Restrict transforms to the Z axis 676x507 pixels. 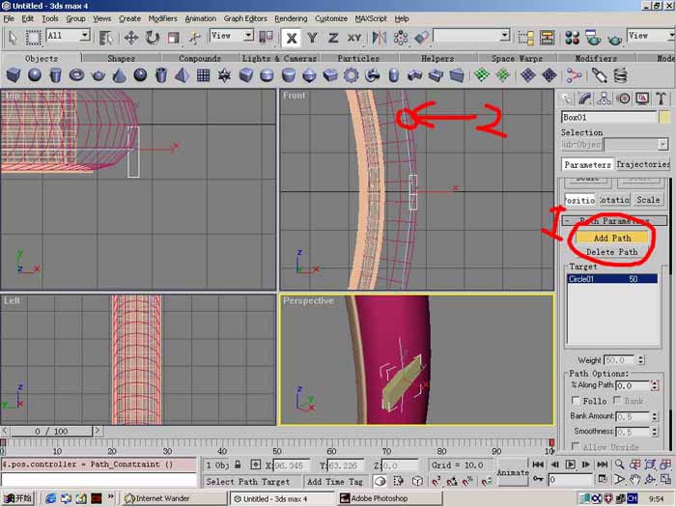[x=333, y=38]
